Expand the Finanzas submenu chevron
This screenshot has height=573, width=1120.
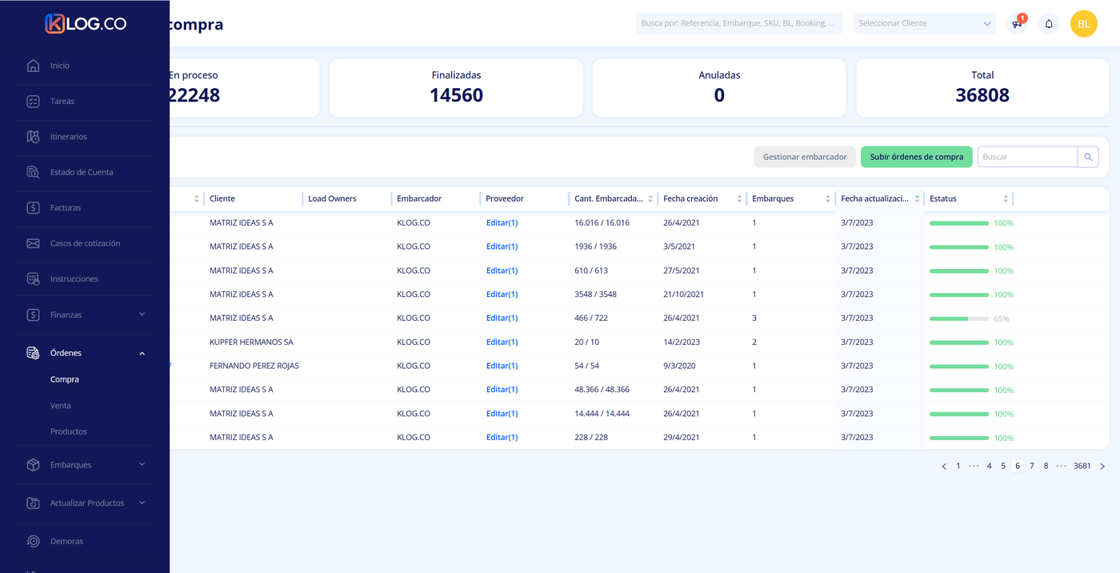(142, 315)
